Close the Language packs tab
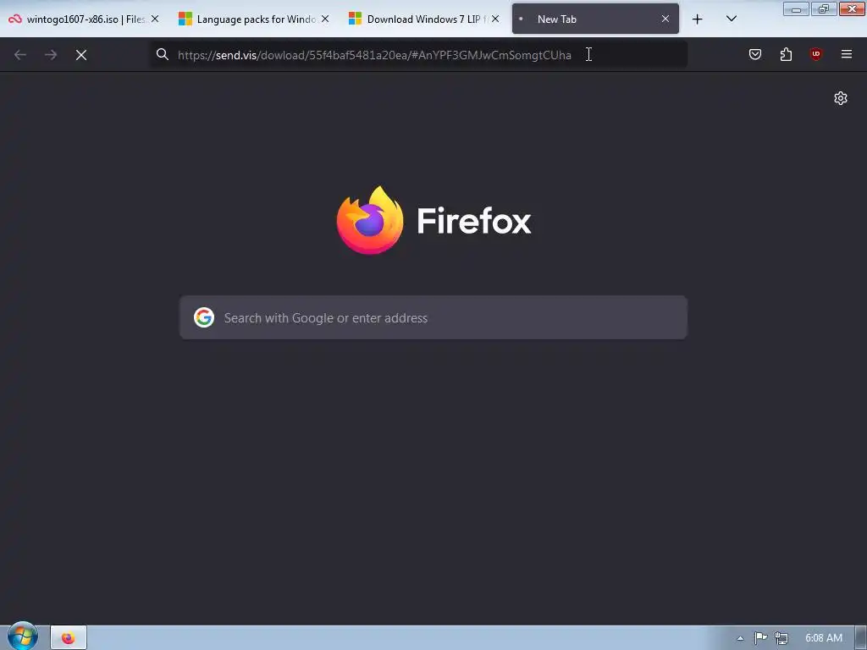The image size is (867, 650). 325,19
